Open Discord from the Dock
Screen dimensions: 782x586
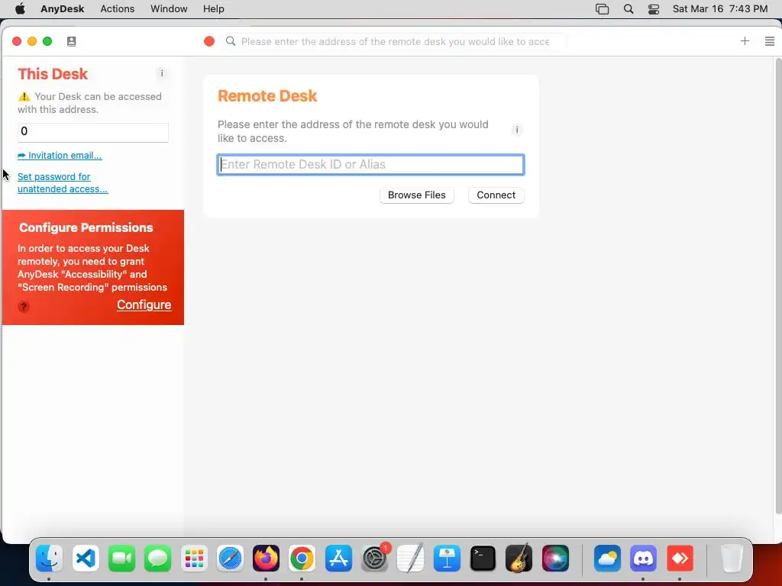(x=643, y=558)
